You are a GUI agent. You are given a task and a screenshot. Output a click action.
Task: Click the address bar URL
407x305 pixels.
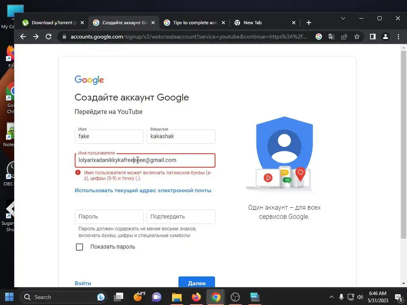point(189,37)
